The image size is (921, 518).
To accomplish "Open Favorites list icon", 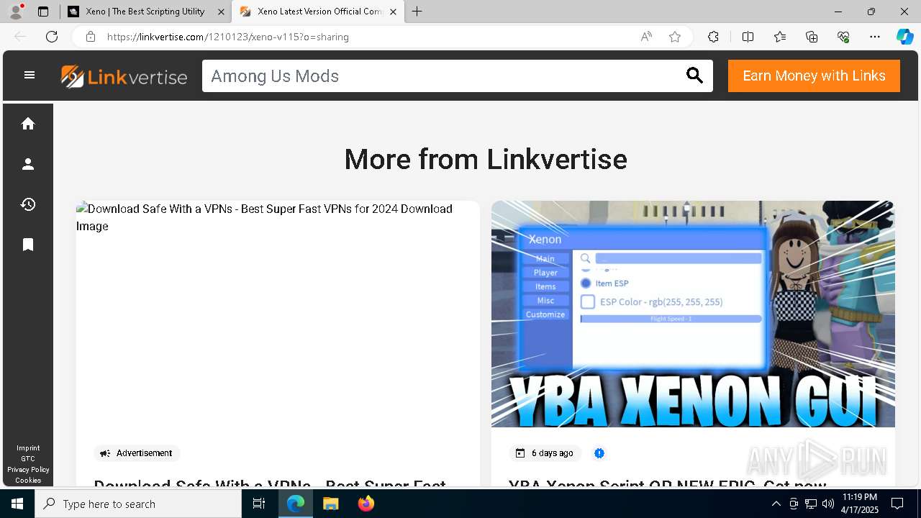I will click(780, 37).
